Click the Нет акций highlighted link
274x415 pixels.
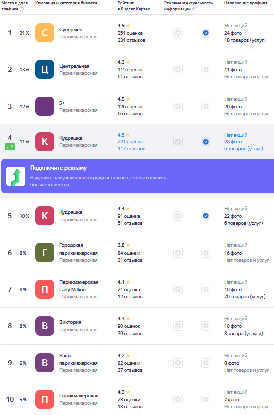pos(236,135)
